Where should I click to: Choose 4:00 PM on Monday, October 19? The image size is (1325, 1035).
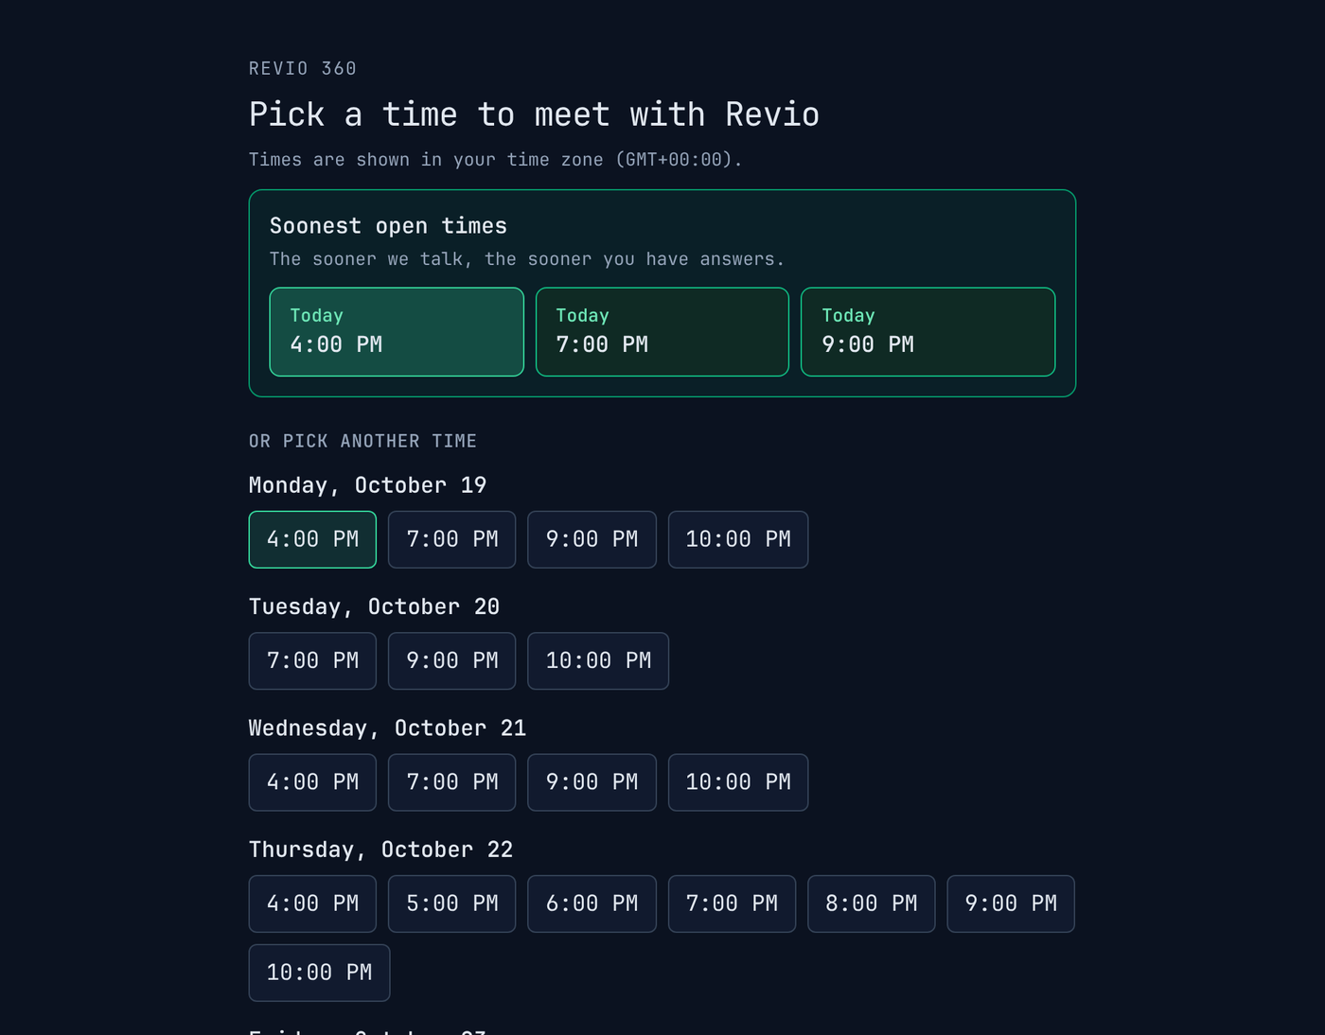tap(312, 539)
